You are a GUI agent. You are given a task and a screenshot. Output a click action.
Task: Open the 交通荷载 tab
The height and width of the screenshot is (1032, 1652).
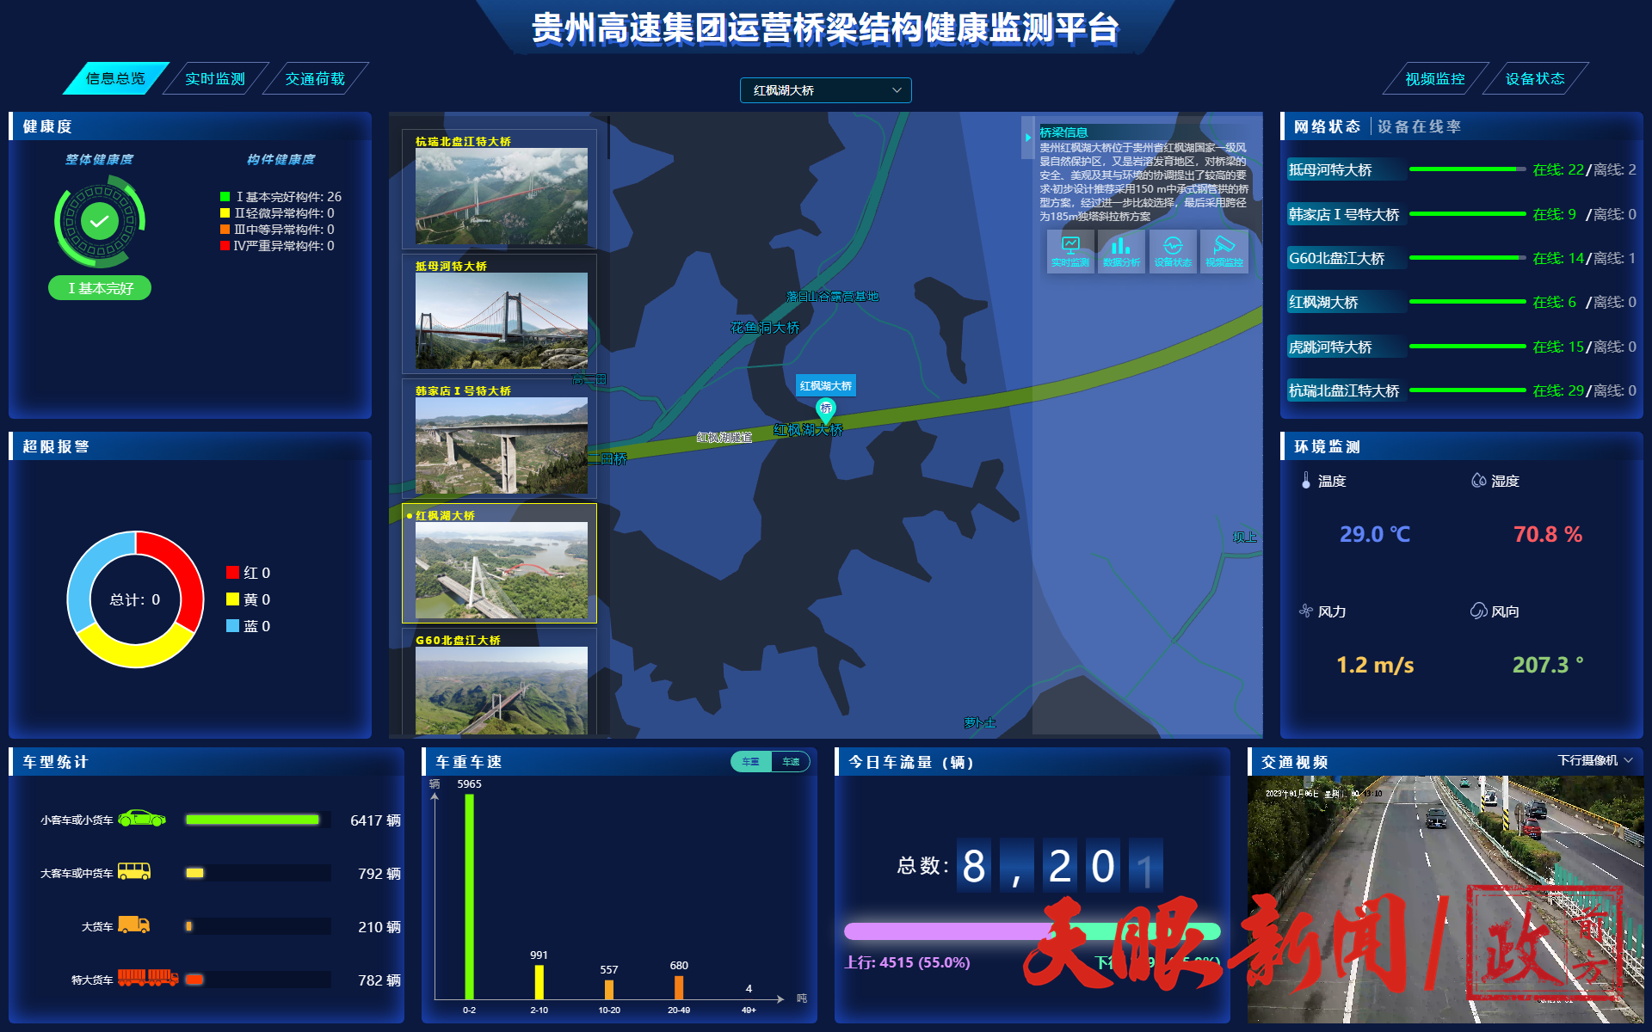(x=315, y=79)
